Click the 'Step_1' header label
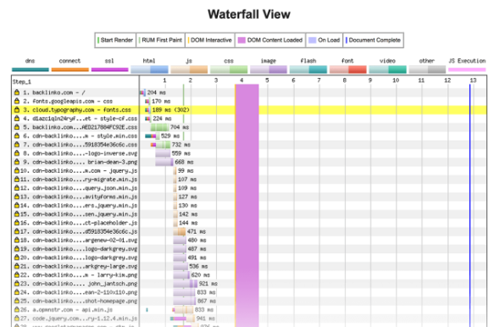 22,82
